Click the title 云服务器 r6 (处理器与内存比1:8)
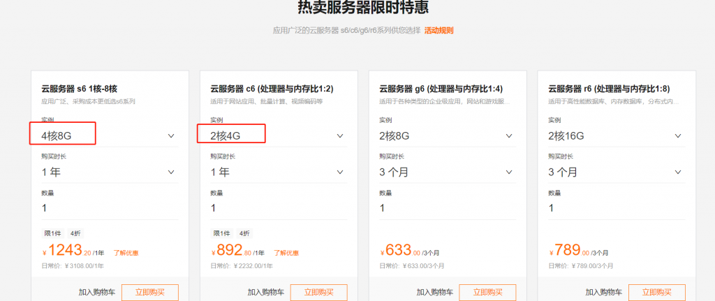Image resolution: width=715 pixels, height=301 pixels. point(610,89)
